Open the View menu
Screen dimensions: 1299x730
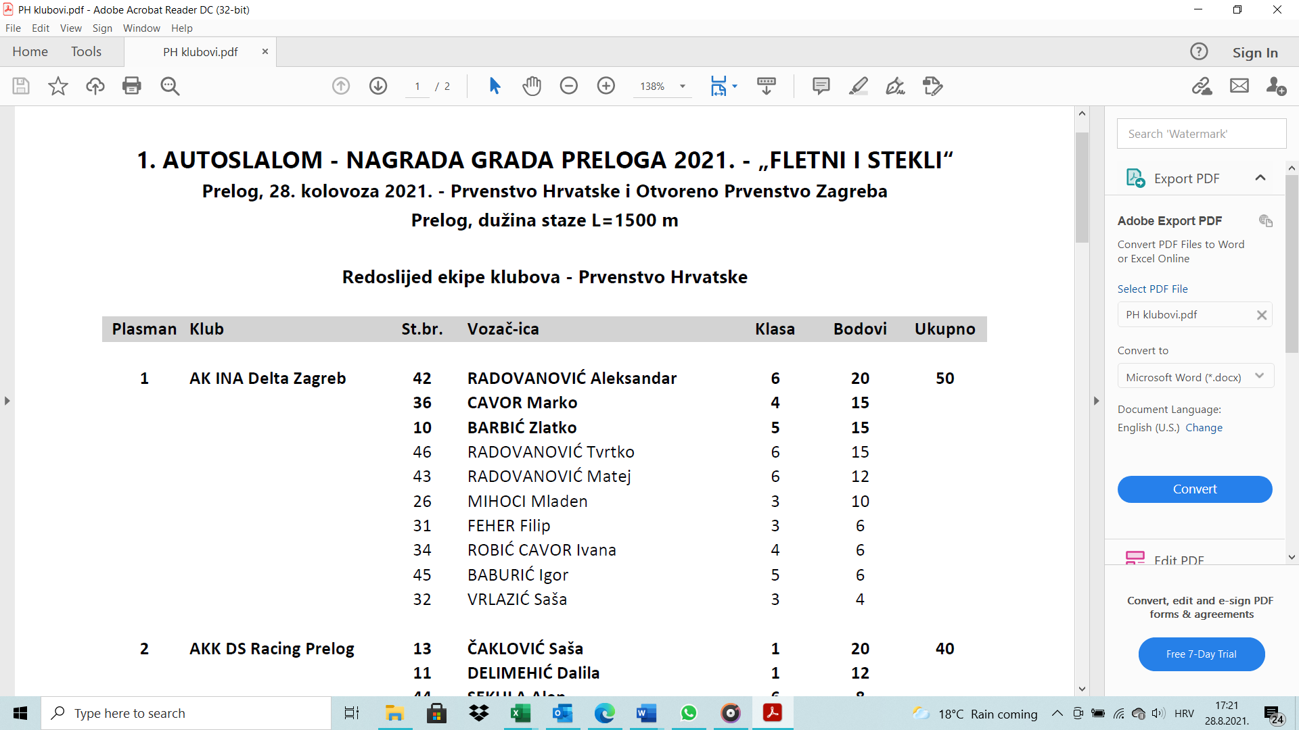point(71,28)
